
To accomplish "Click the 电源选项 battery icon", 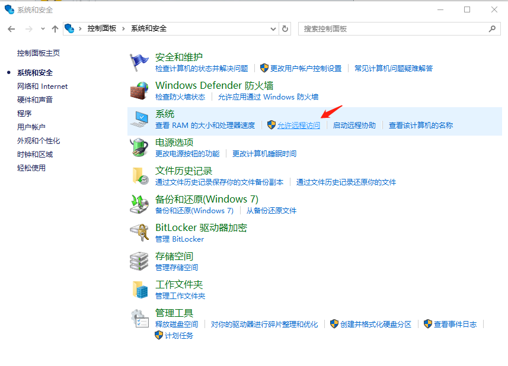I will click(x=140, y=147).
